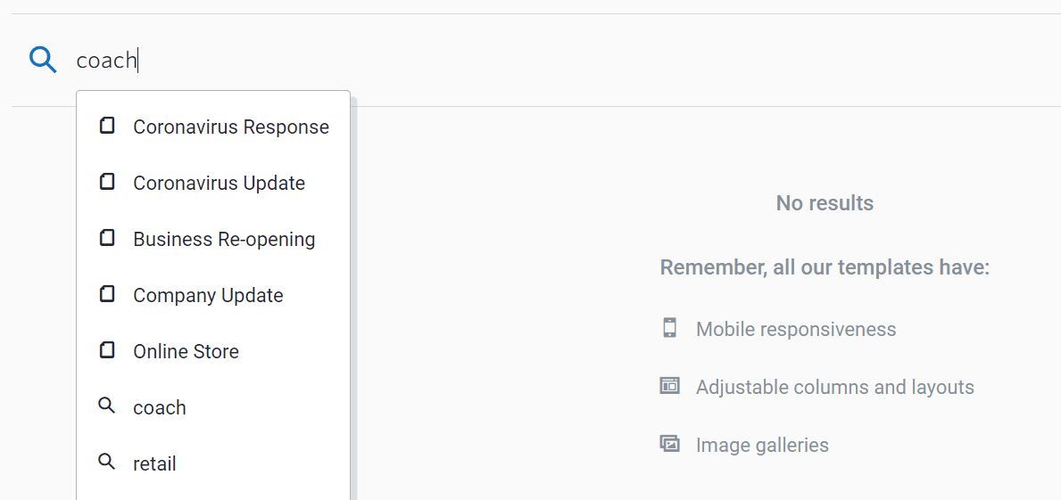This screenshot has width=1061, height=500.
Task: Click the adjustable columns layout icon
Action: (669, 386)
